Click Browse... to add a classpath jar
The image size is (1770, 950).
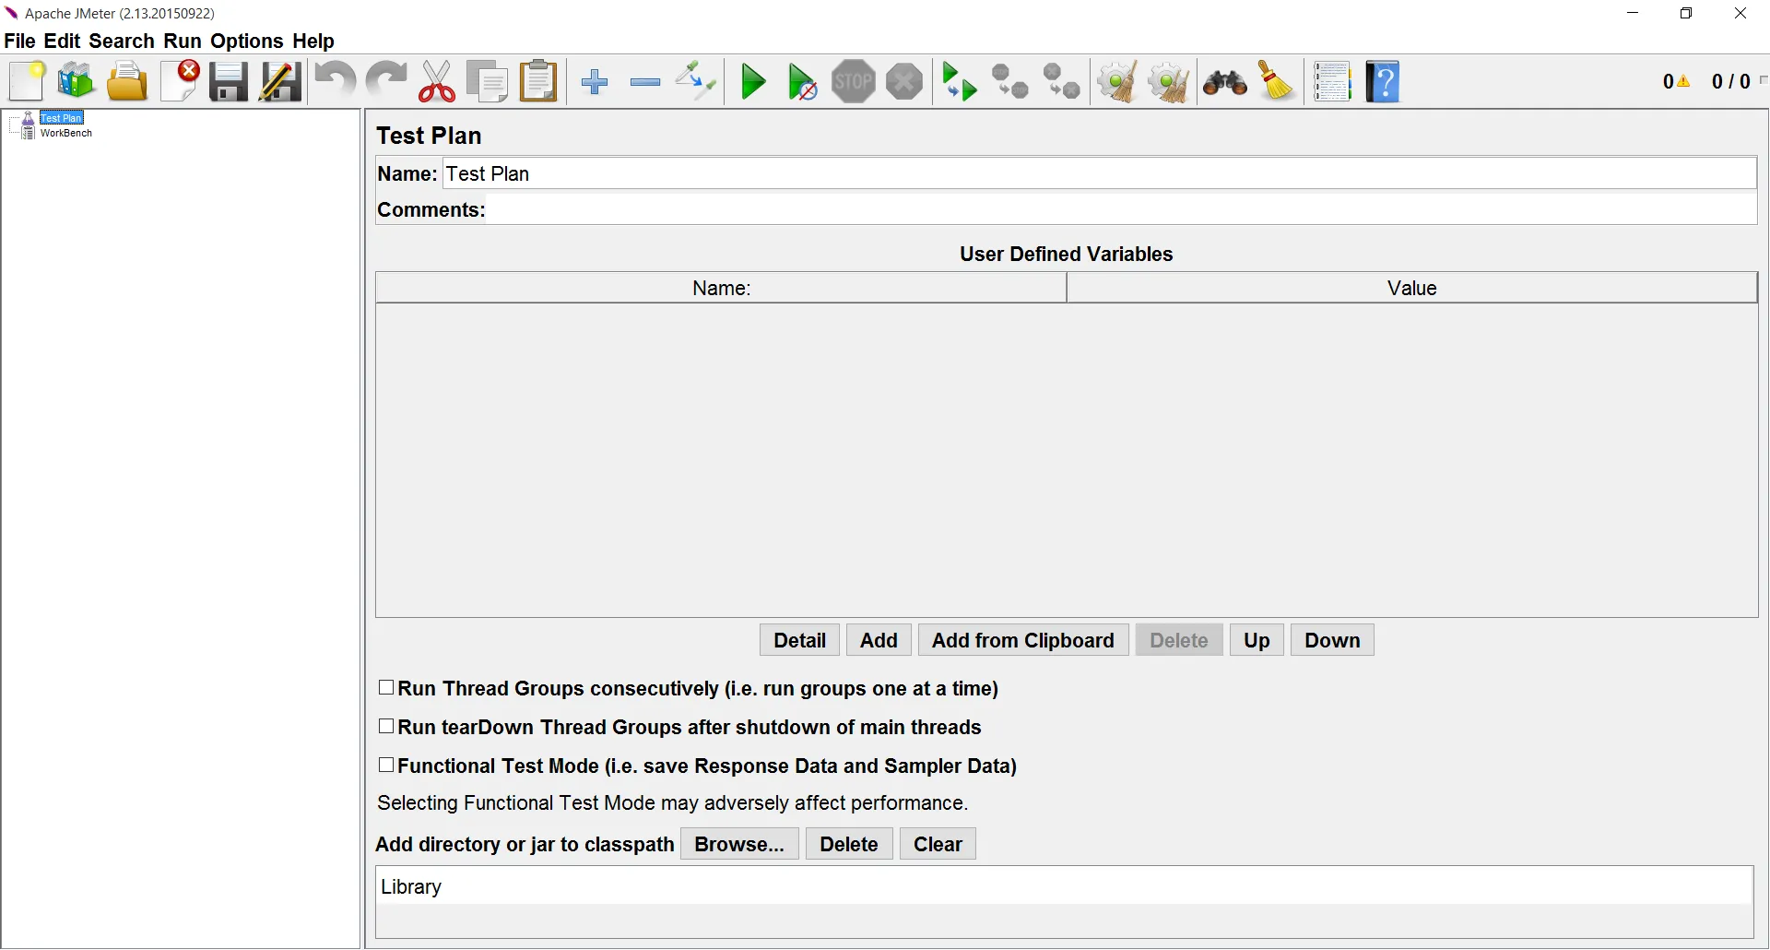(x=739, y=844)
